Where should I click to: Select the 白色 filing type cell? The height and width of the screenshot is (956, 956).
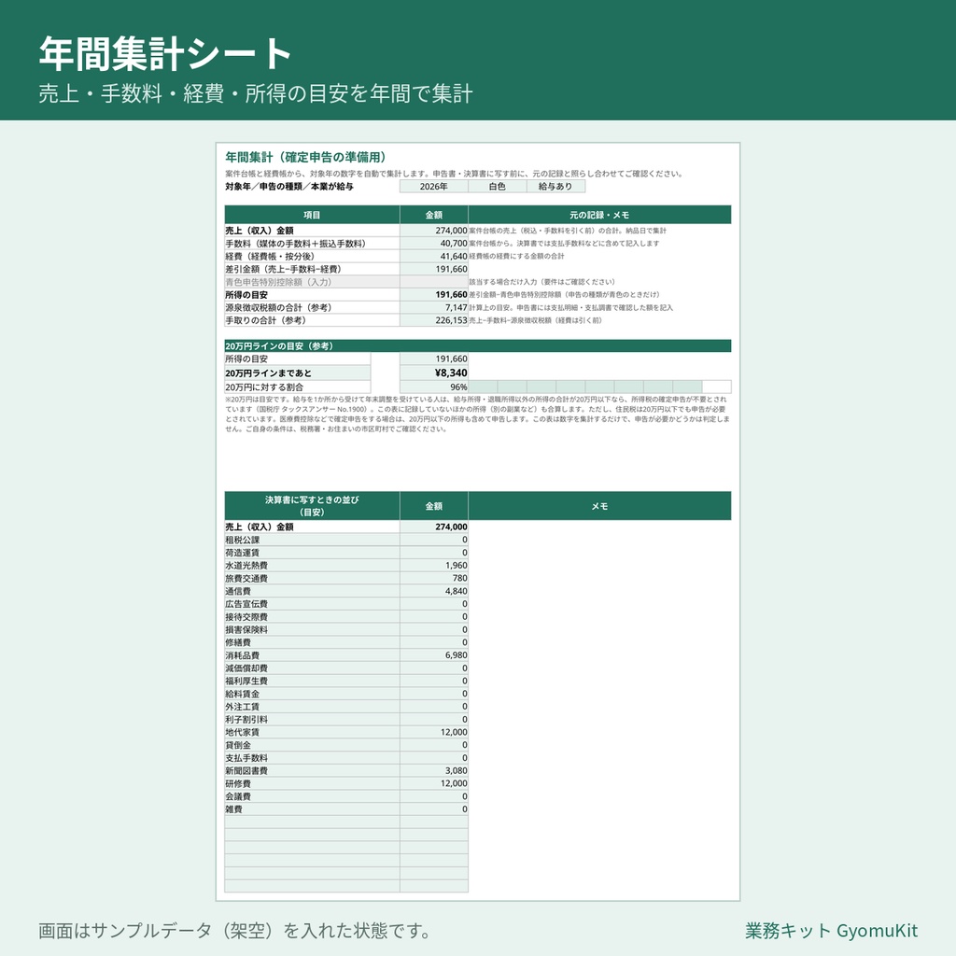click(497, 187)
